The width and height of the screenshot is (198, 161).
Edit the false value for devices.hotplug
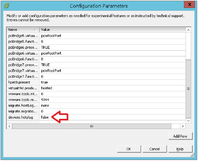(x=45, y=117)
